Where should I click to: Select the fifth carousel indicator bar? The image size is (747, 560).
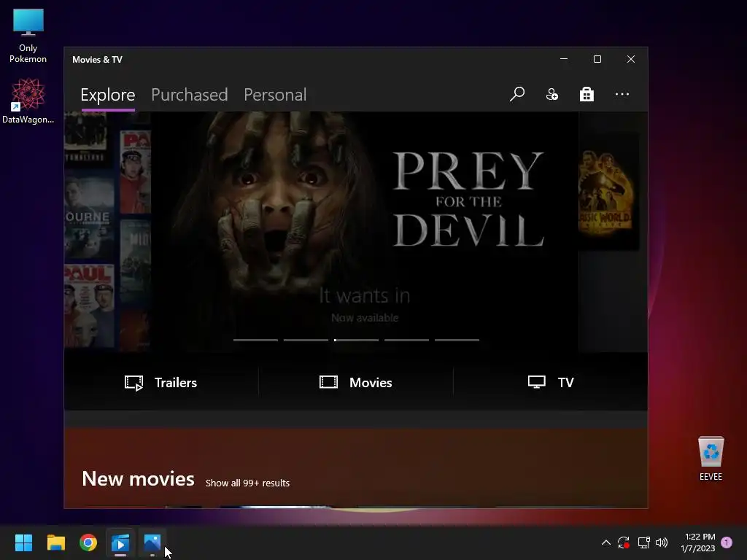tap(457, 340)
